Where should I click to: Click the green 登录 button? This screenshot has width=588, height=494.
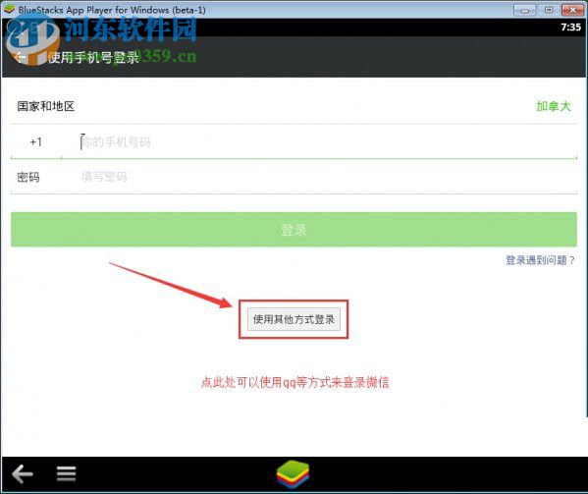tap(294, 230)
